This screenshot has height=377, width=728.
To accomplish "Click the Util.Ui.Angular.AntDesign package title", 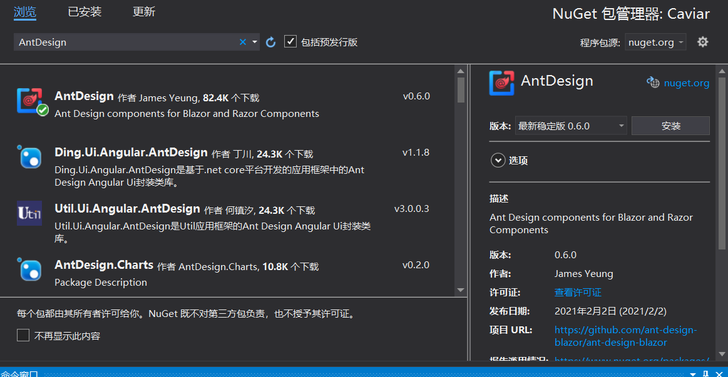I will point(127,209).
